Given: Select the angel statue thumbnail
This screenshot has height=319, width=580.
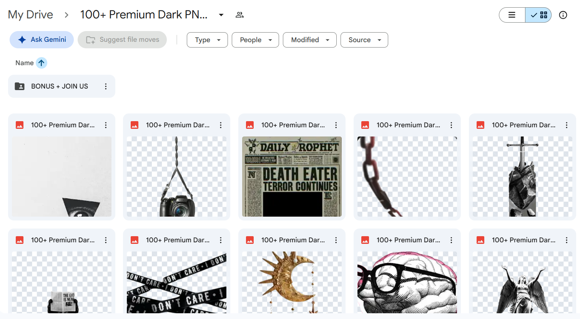Looking at the screenshot, I should pyautogui.click(x=522, y=283).
